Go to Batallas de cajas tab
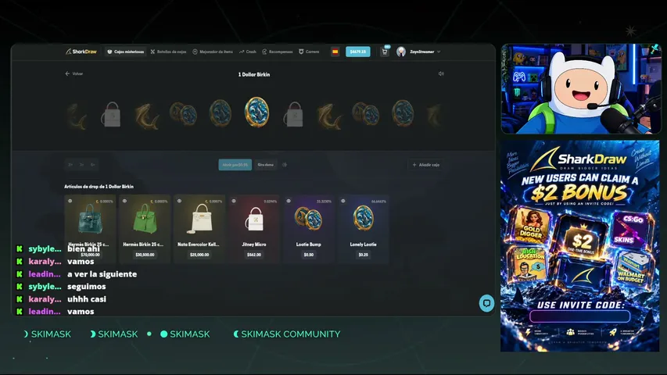Viewport: 667px width, 375px height. point(168,52)
